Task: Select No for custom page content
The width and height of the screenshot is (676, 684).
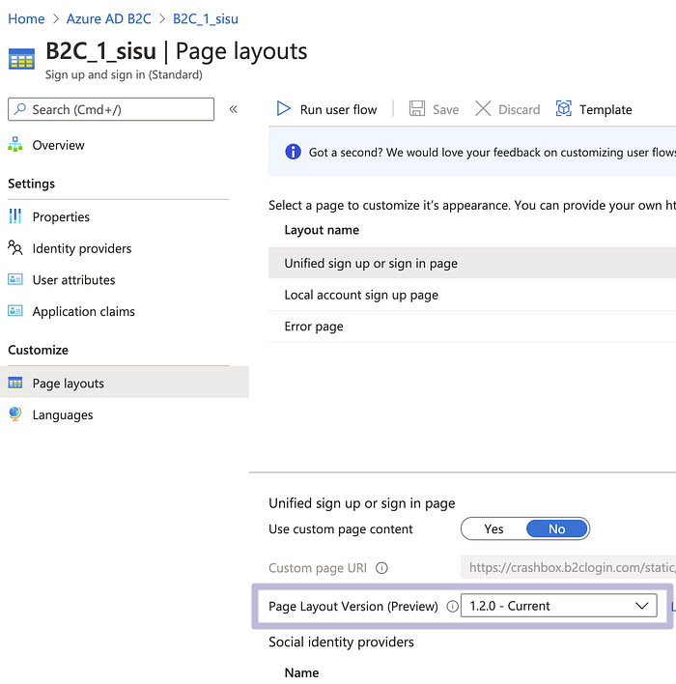Action: 557,528
